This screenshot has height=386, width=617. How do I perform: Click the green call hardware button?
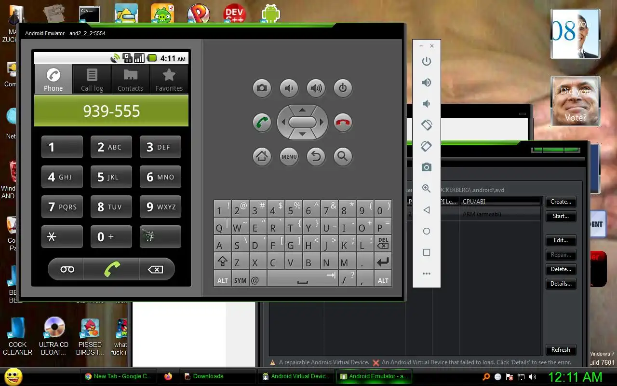click(x=262, y=123)
